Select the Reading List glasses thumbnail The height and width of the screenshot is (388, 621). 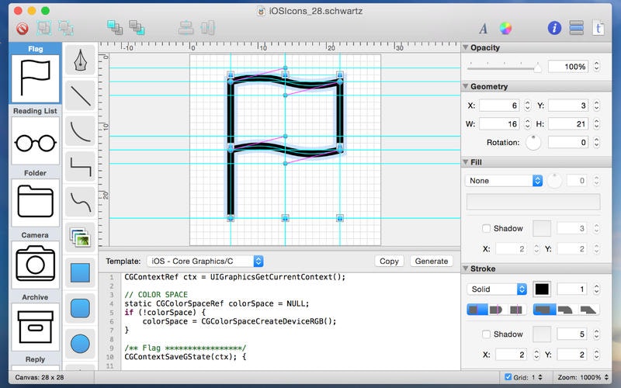(x=35, y=141)
